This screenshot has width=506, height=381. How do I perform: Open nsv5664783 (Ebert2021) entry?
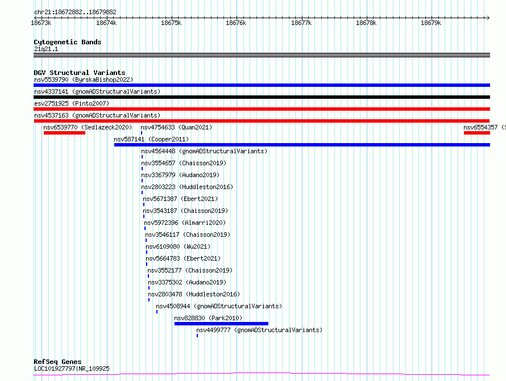click(x=183, y=258)
